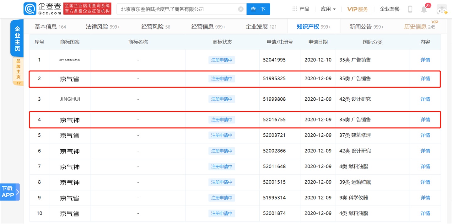The width and height of the screenshot is (452, 224).
Task: Click the company name search input field
Action: pyautogui.click(x=177, y=9)
